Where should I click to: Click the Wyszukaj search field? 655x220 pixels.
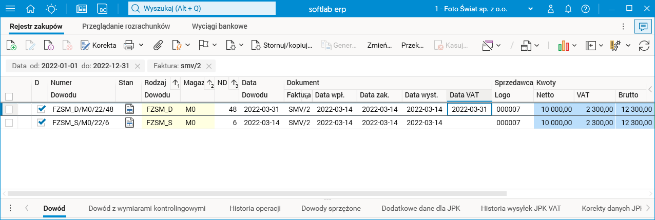tap(202, 9)
